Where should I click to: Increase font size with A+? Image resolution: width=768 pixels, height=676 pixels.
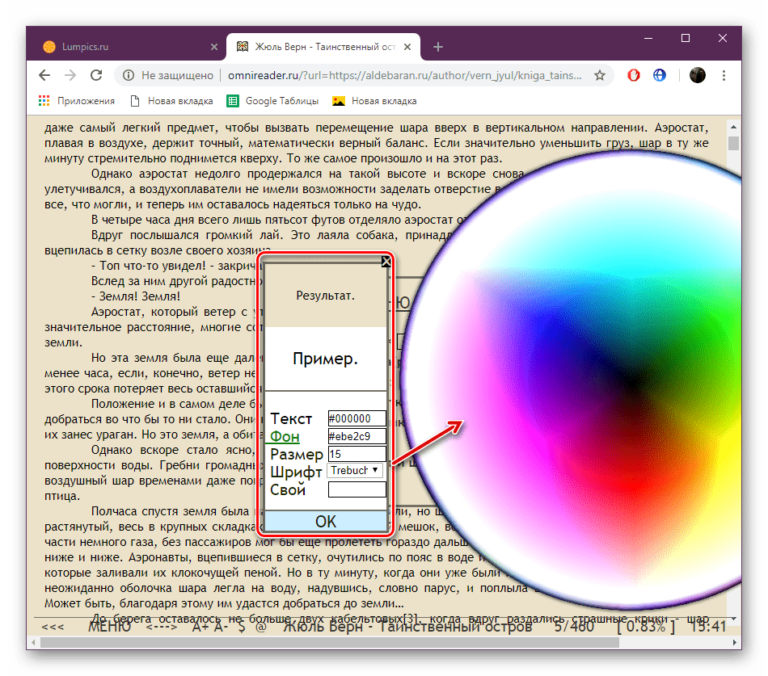click(x=200, y=627)
